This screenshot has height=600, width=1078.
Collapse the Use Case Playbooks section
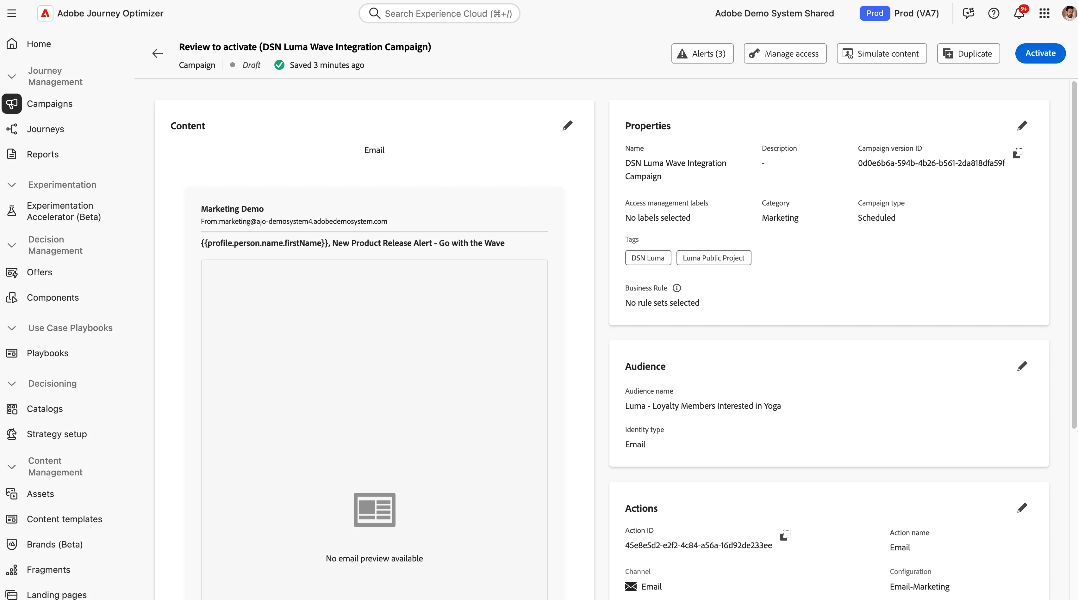(x=12, y=328)
